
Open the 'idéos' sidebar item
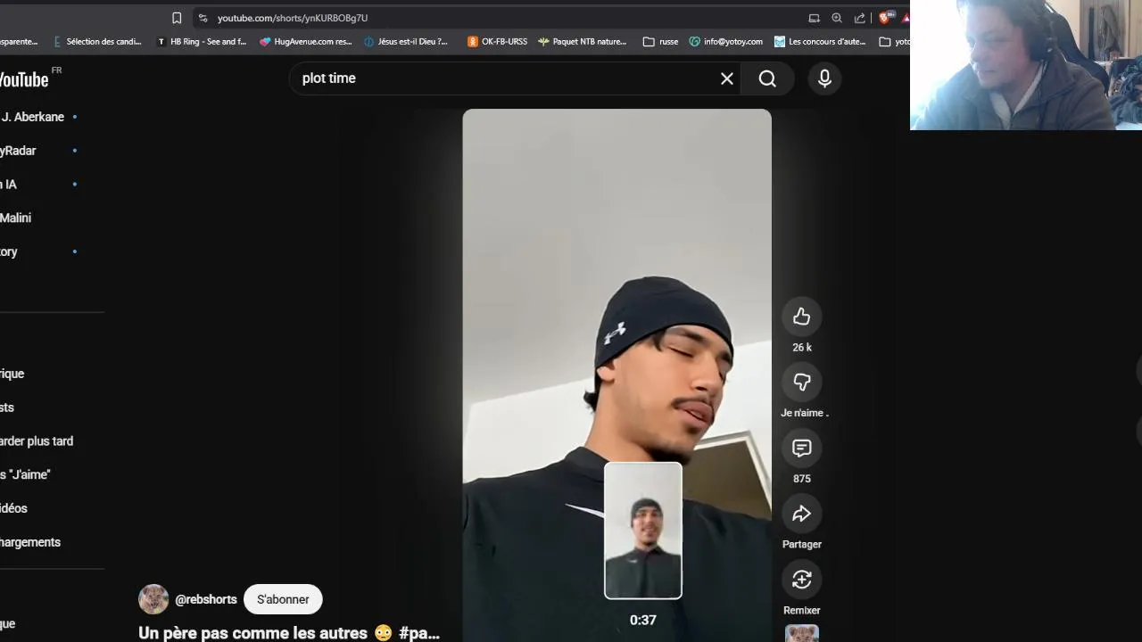pos(14,508)
